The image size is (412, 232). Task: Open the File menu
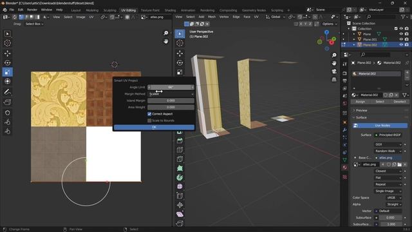[x=12, y=10]
